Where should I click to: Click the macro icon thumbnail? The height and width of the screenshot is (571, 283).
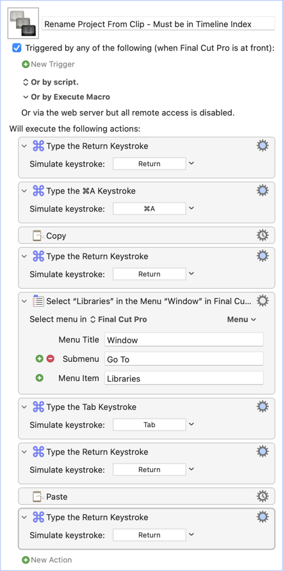(x=23, y=23)
